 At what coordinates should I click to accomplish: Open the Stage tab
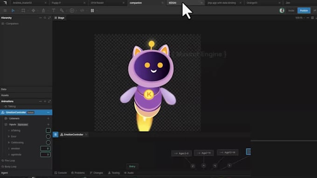pyautogui.click(x=60, y=18)
